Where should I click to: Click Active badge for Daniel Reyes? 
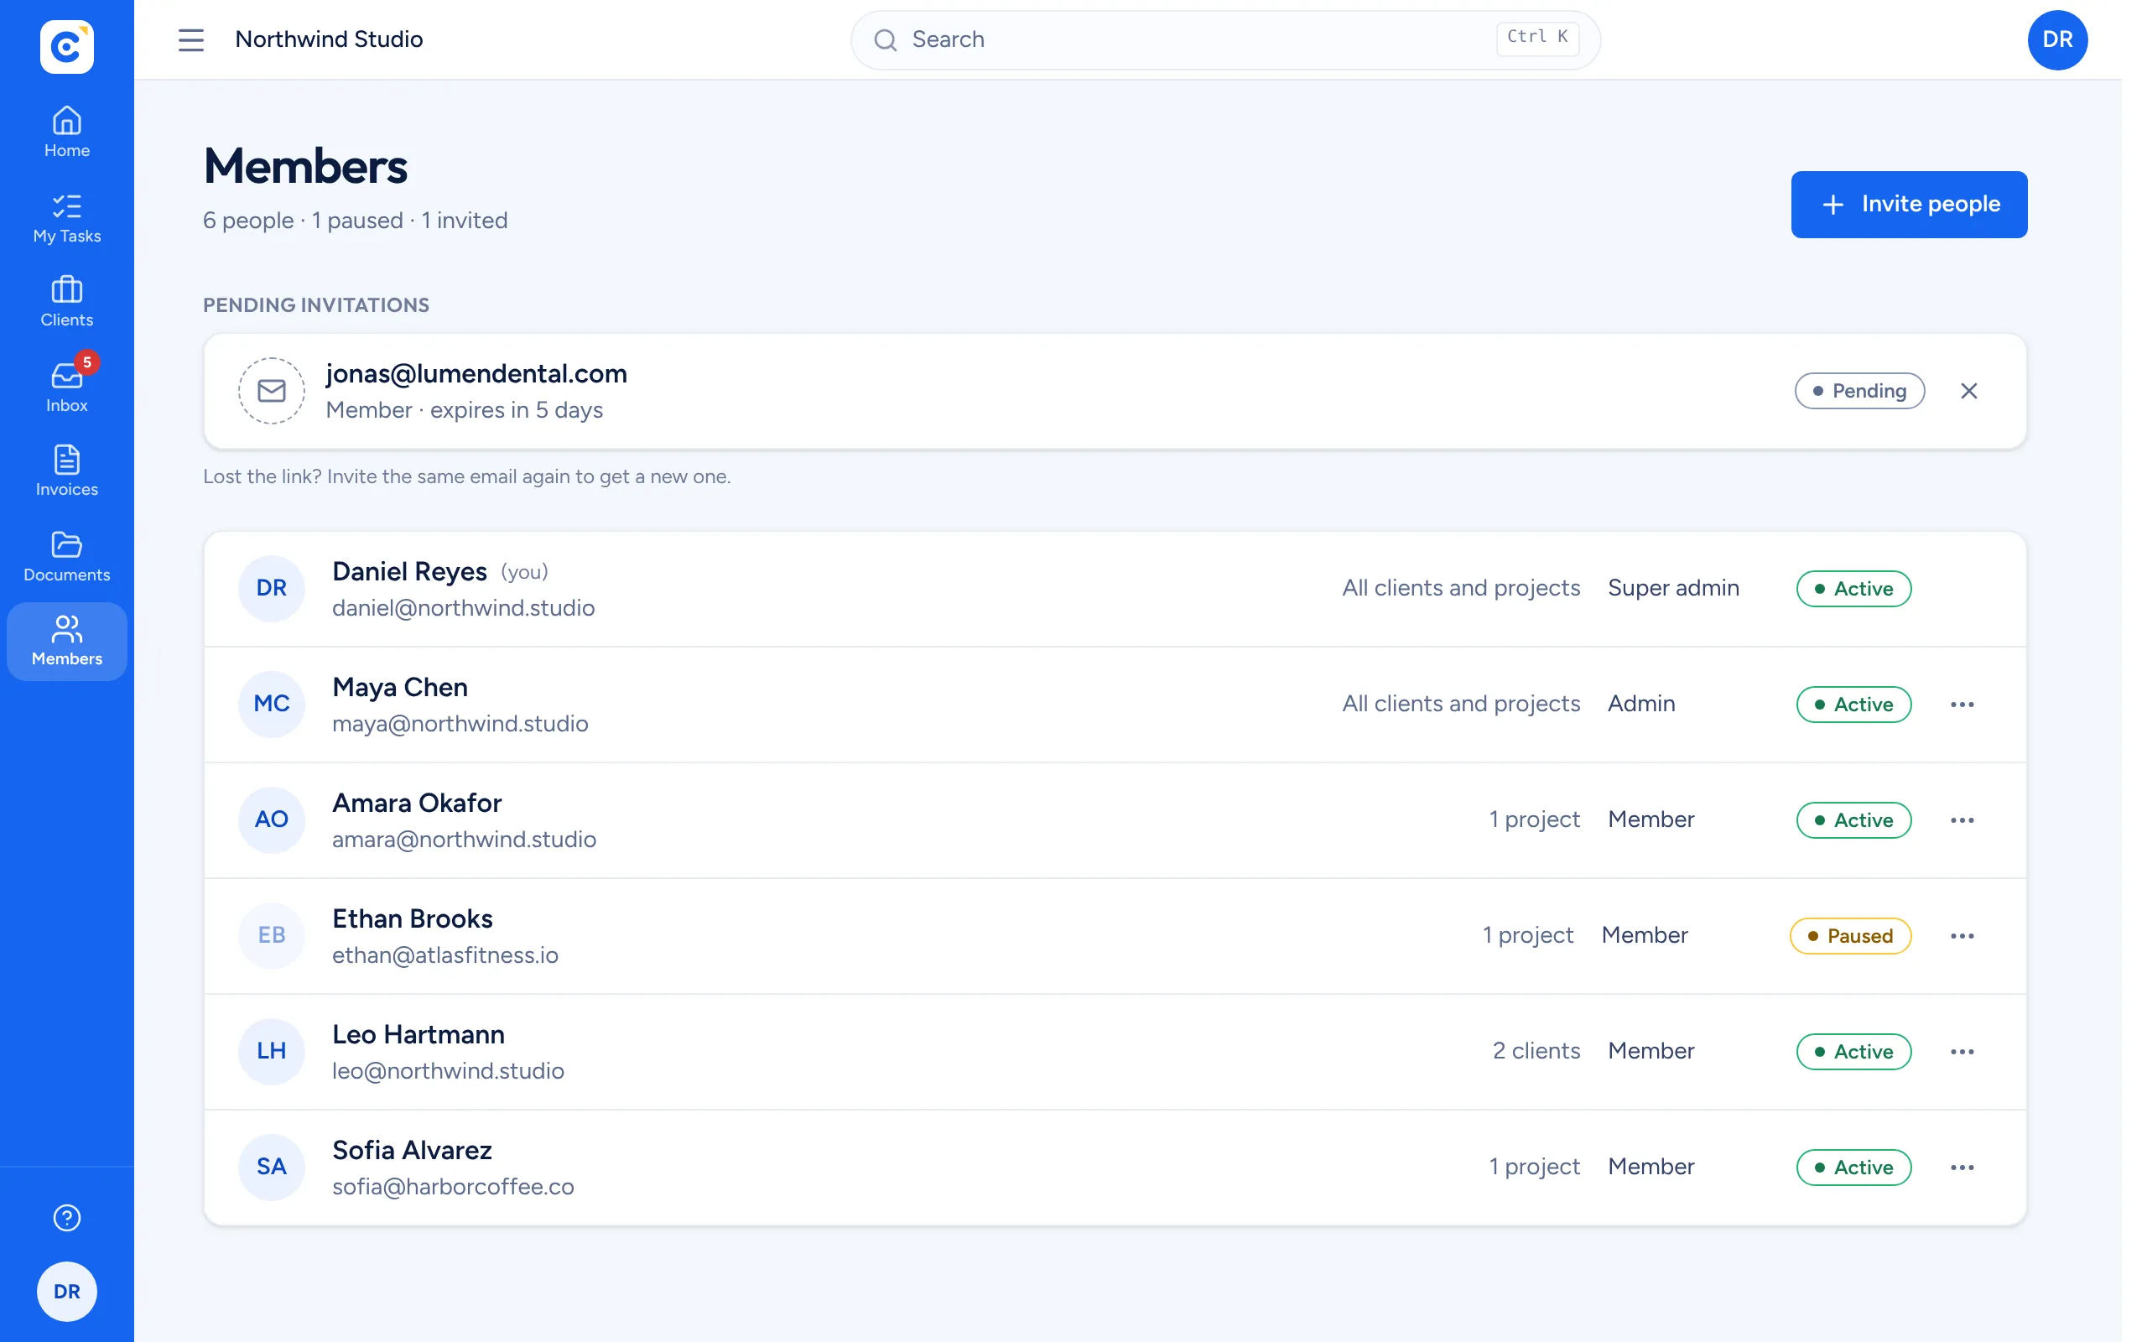[x=1853, y=589]
